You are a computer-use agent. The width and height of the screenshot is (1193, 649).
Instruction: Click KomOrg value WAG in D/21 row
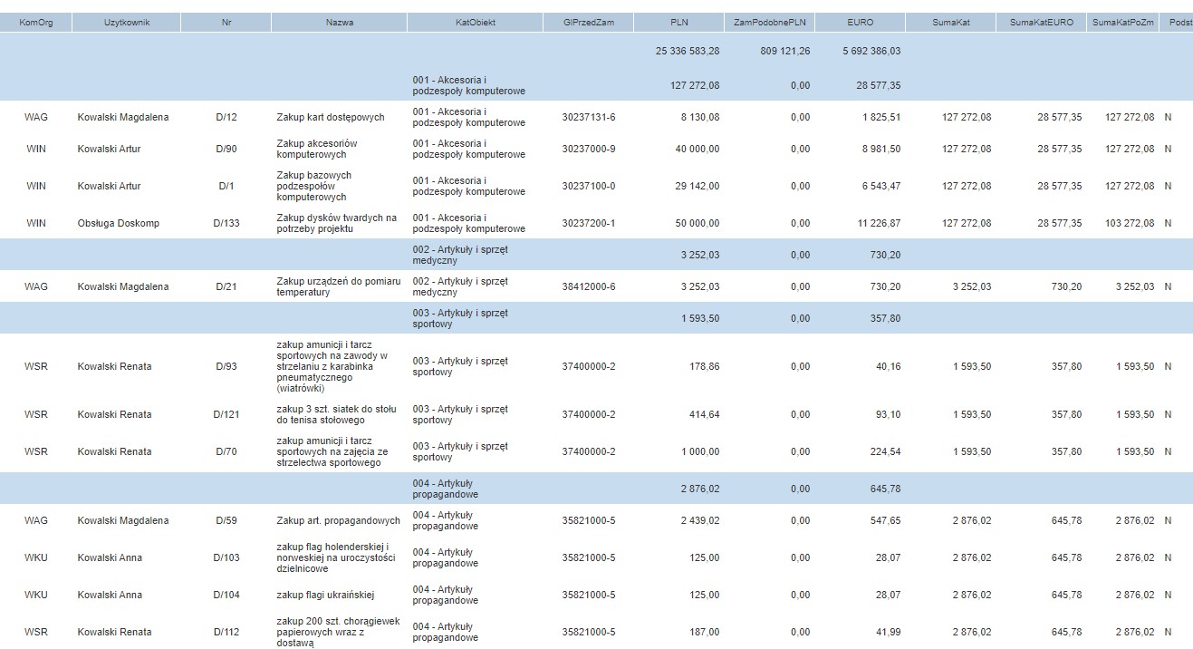[36, 286]
